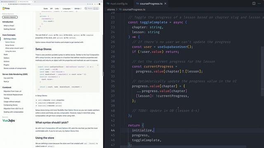This screenshot has height=148, width=264.
Task: Select the courseProgress.ts editor tab
Action: pyautogui.click(x=151, y=4)
